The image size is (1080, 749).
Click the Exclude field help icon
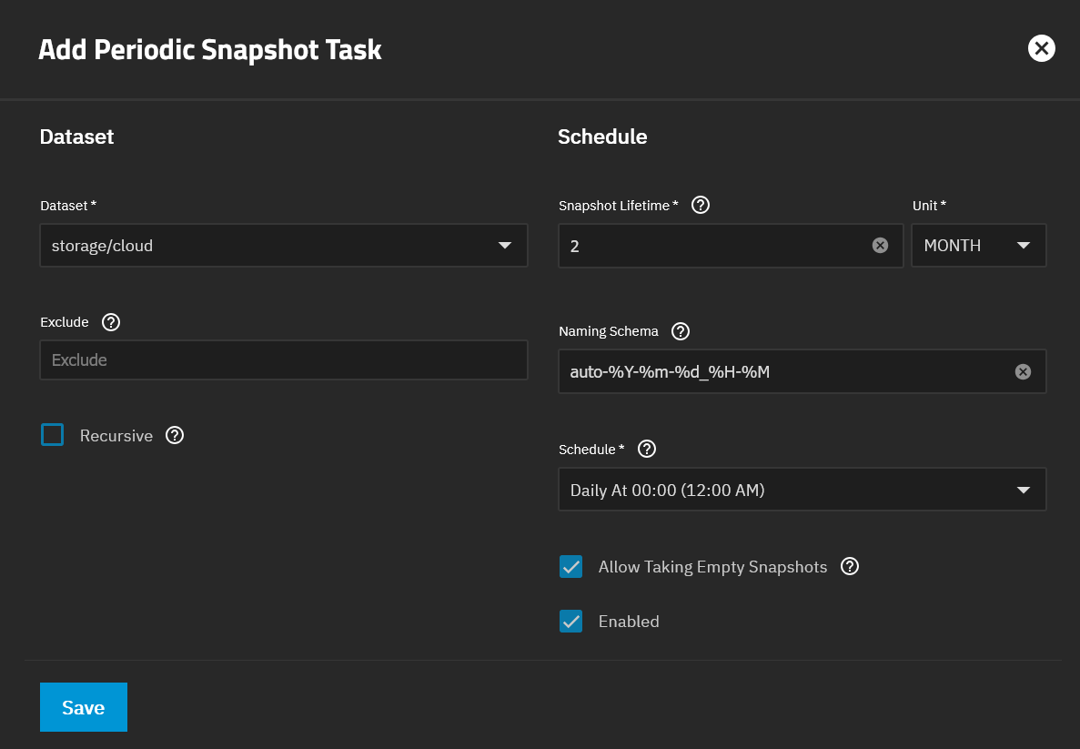[110, 321]
